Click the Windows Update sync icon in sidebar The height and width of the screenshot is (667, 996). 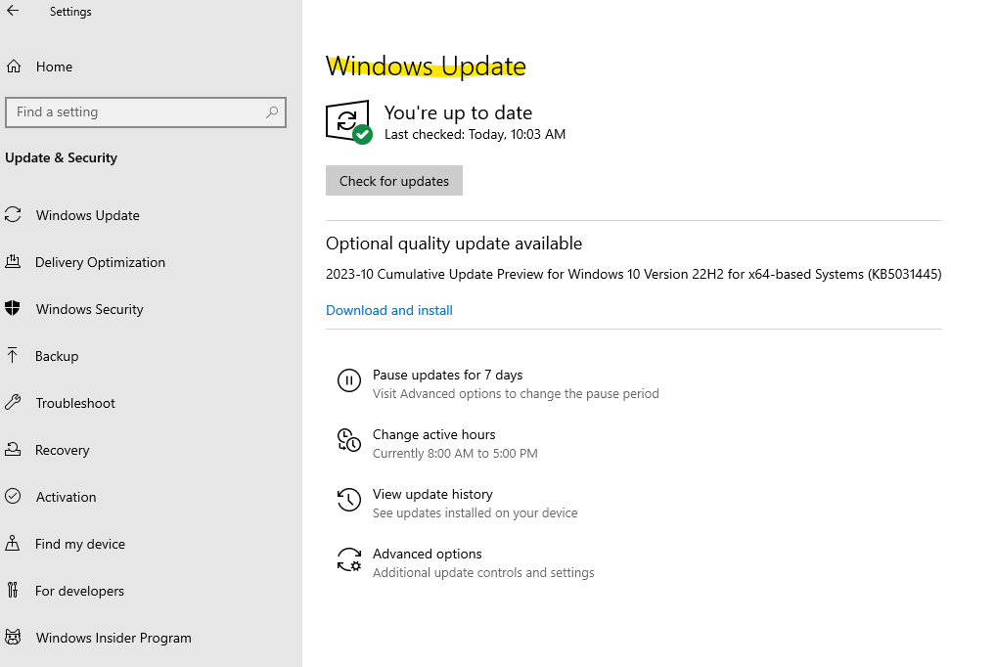click(13, 215)
